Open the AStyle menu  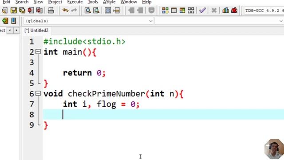pos(109,2)
